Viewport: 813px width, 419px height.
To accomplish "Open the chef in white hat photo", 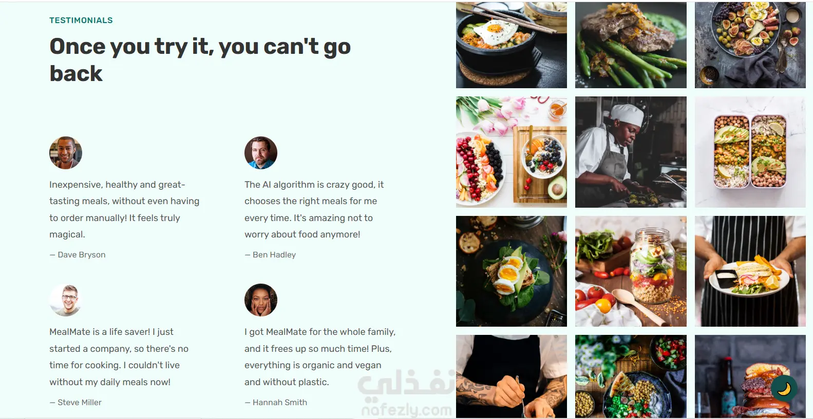I will coord(631,152).
